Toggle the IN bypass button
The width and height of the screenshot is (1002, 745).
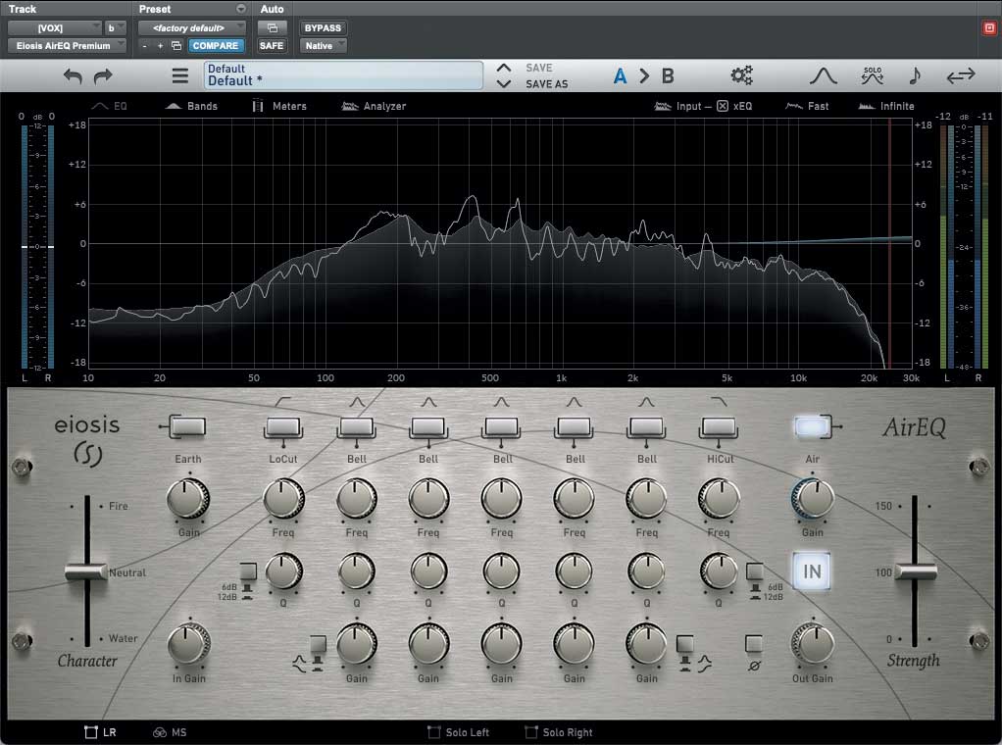point(812,571)
